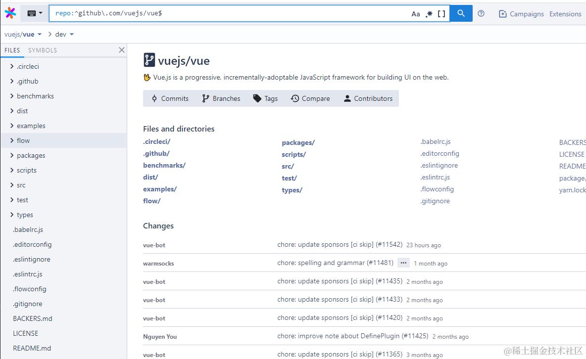This screenshot has height=359, width=586.
Task: Click the warmsocks author name
Action: pyautogui.click(x=158, y=264)
